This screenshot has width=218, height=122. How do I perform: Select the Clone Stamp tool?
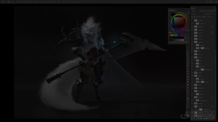188,71
